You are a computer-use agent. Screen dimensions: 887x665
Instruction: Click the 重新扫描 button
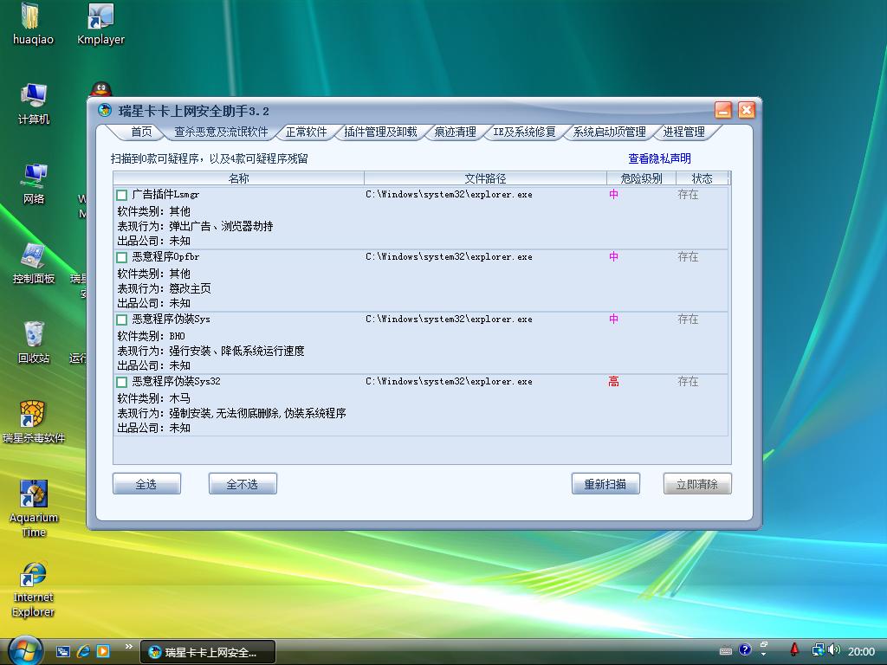click(605, 484)
